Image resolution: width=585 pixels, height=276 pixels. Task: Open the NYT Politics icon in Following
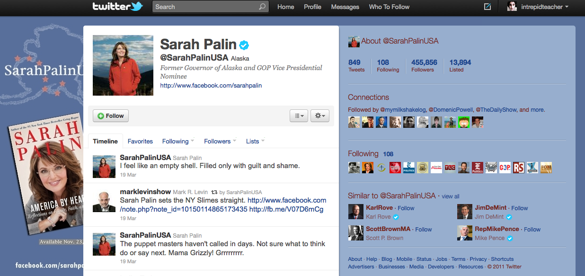pos(409,168)
